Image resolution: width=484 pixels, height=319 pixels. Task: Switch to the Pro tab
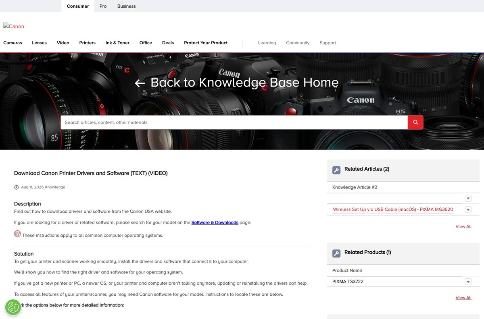pyautogui.click(x=103, y=6)
